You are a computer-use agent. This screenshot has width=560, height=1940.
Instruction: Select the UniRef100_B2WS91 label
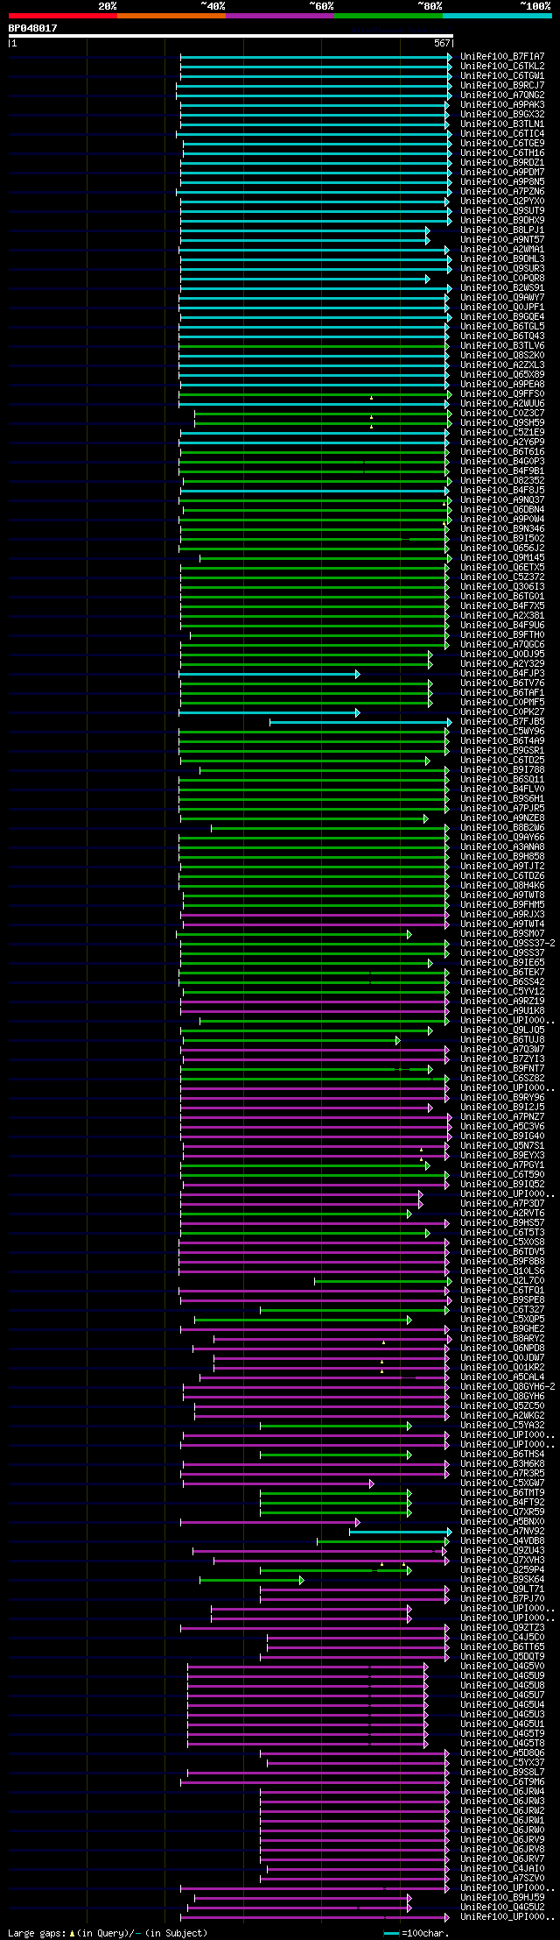(502, 287)
